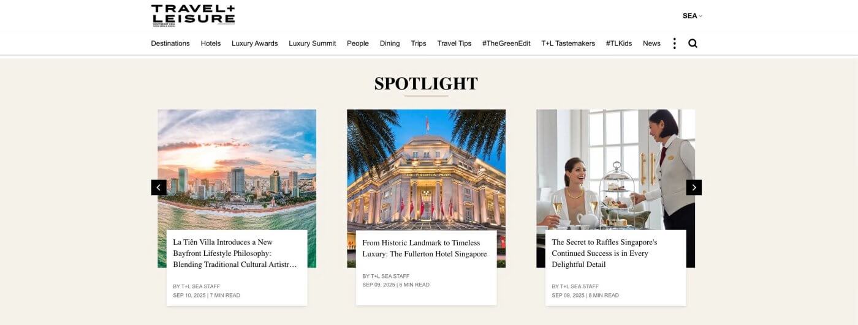This screenshot has height=325, width=858.
Task: Click the Fullerton Hotel night photo
Action: (x=426, y=170)
